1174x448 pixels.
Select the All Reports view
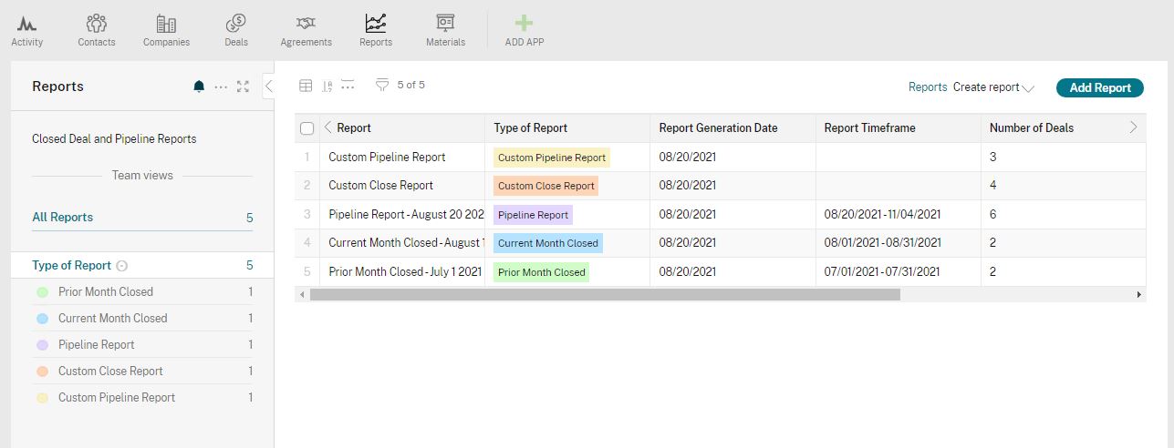(x=62, y=218)
